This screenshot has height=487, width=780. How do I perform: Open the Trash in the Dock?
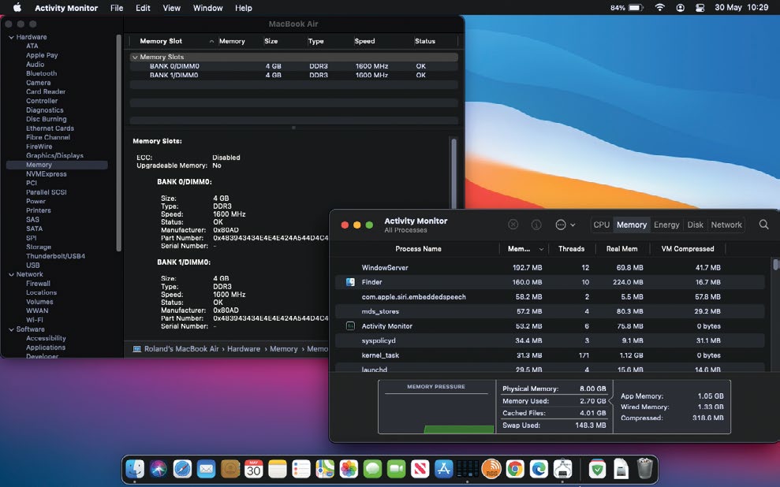point(644,468)
